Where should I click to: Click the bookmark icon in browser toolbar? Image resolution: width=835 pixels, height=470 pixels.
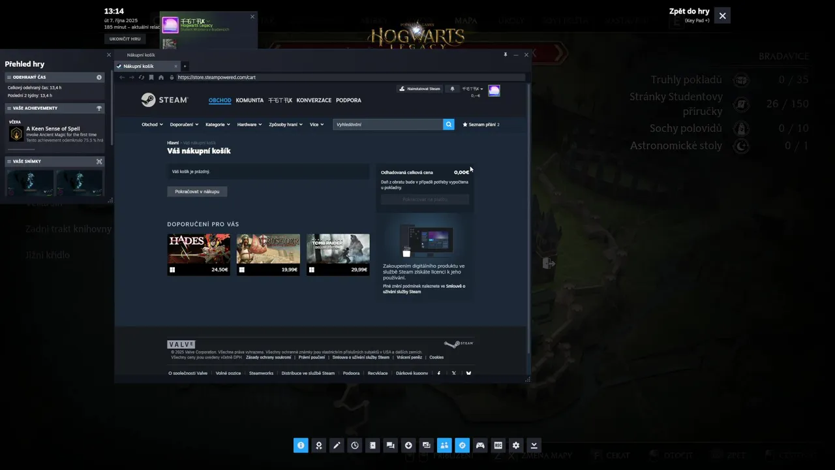(151, 77)
